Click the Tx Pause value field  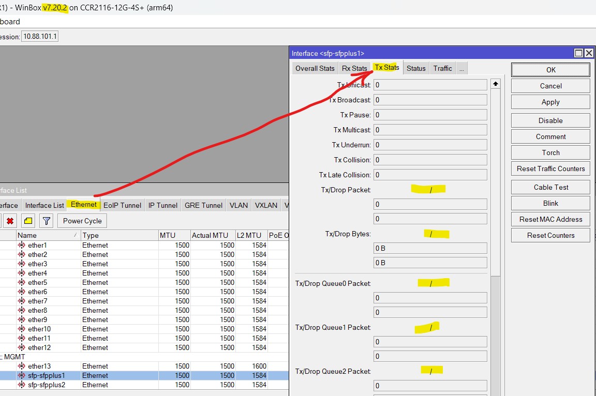[x=430, y=115]
